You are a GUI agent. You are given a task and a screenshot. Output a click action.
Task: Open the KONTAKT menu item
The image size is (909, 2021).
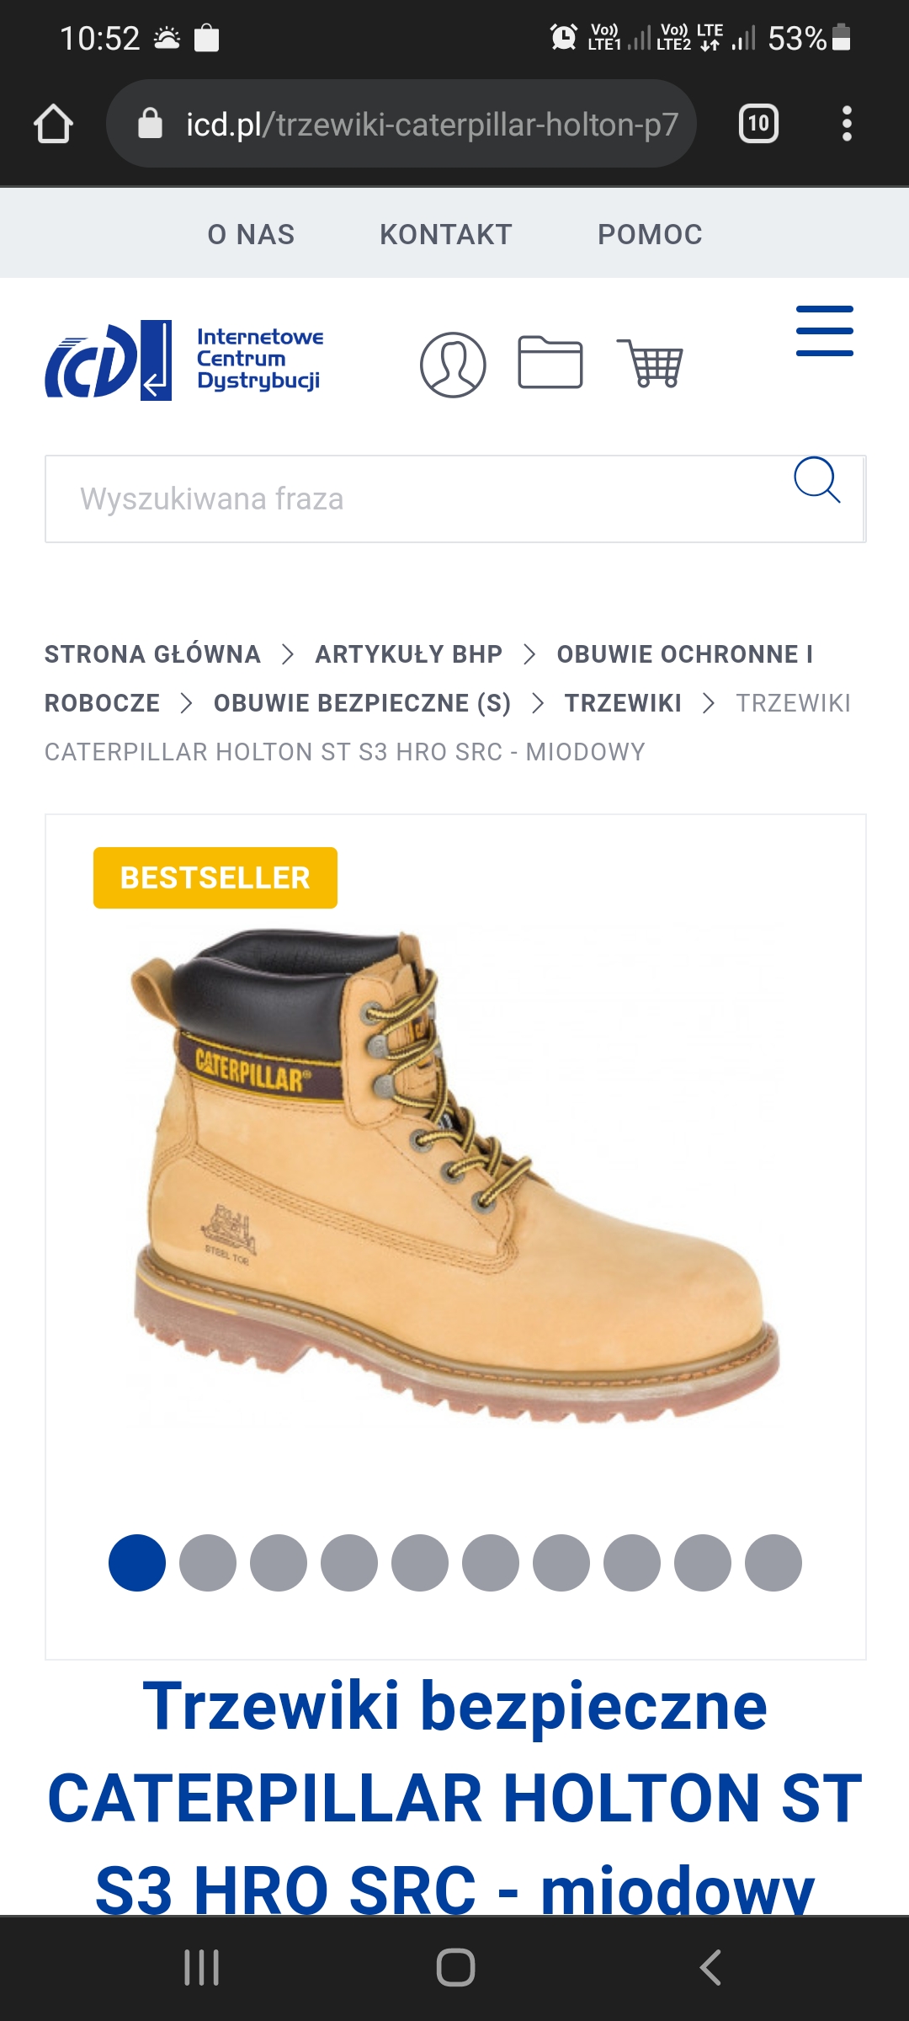(446, 234)
